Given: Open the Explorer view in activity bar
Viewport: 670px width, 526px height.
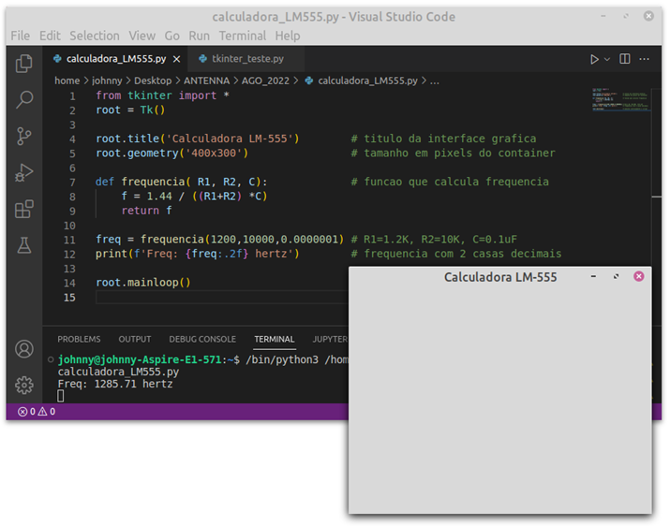Looking at the screenshot, I should click(x=24, y=64).
